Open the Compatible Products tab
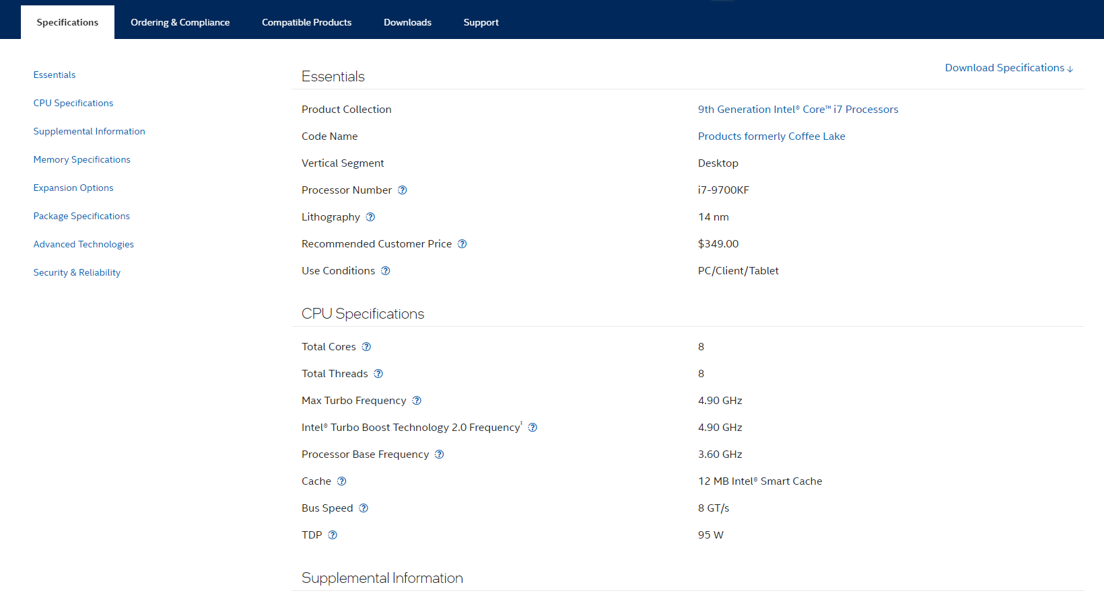The width and height of the screenshot is (1104, 593). click(306, 22)
